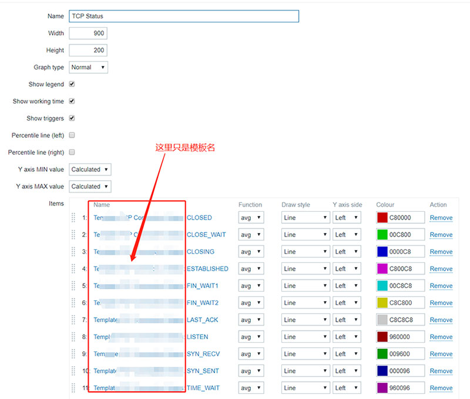
Task: Click the Name field containing TCP Status
Action: click(x=184, y=16)
